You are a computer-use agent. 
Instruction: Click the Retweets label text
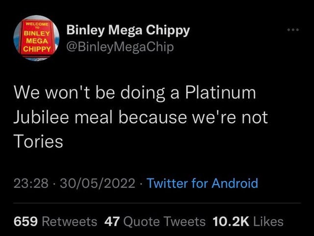(70, 221)
